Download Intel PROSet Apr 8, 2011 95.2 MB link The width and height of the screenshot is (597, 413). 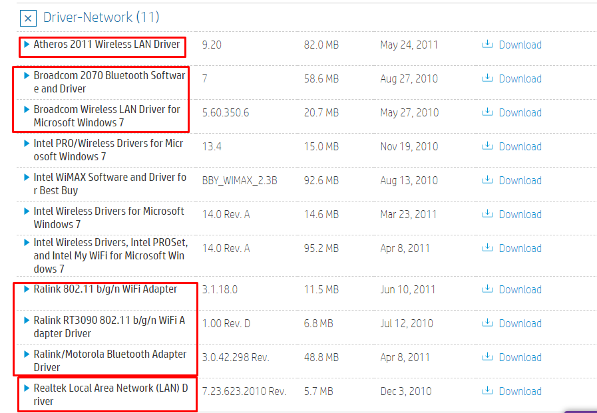[520, 248]
